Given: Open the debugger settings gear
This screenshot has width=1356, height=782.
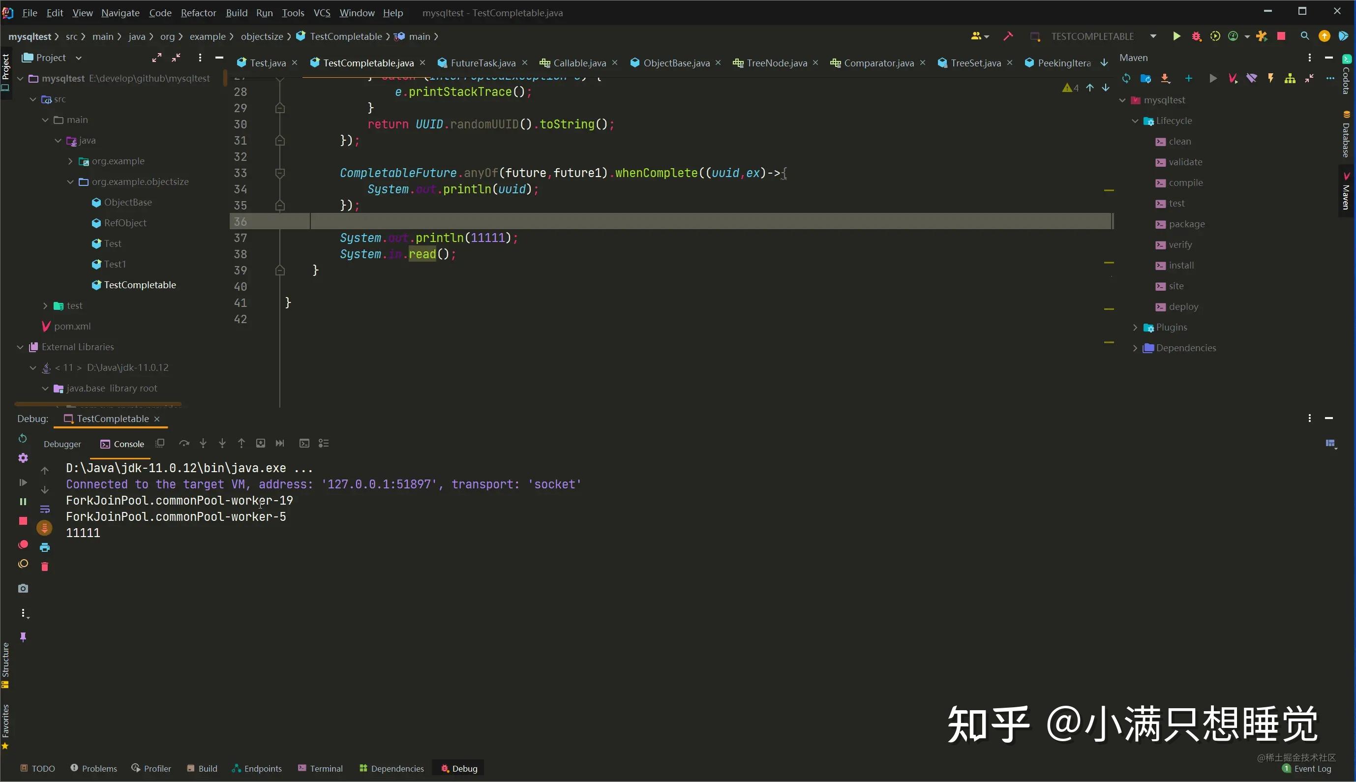Looking at the screenshot, I should pos(23,457).
